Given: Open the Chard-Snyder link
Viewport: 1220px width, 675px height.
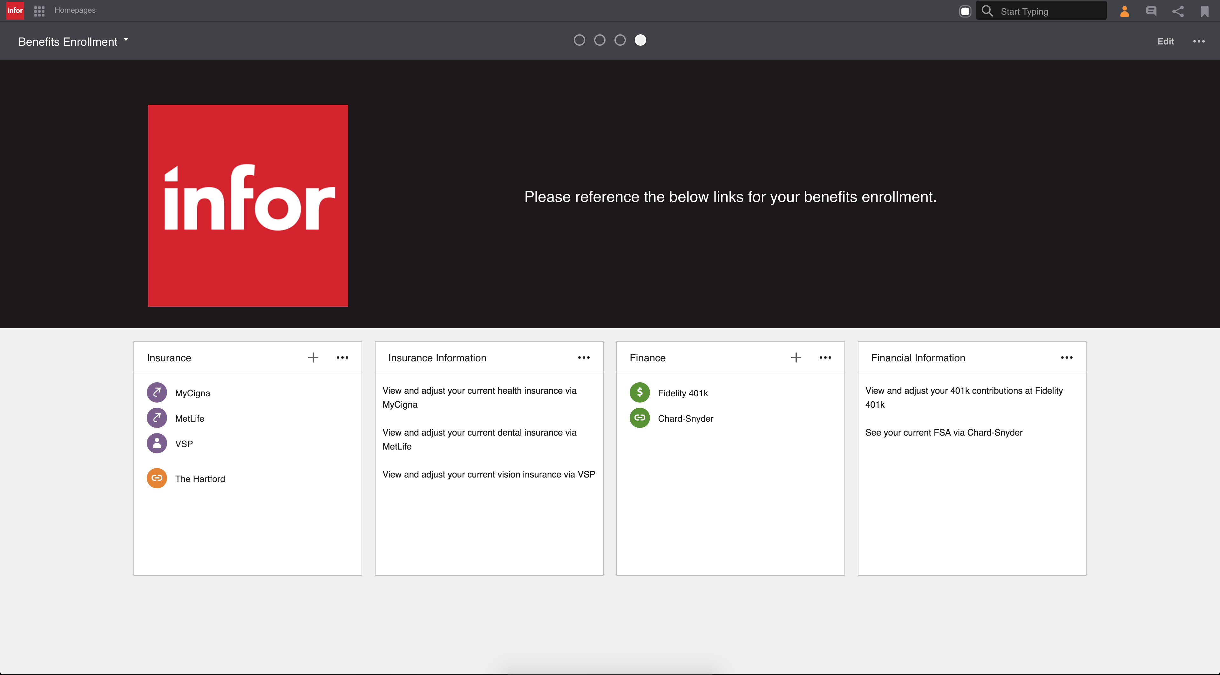Looking at the screenshot, I should pyautogui.click(x=685, y=419).
